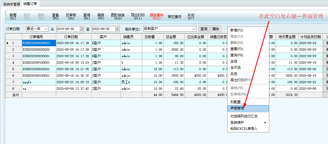
Task: Open 图形报表(F10) chart report
Action: [118, 17]
